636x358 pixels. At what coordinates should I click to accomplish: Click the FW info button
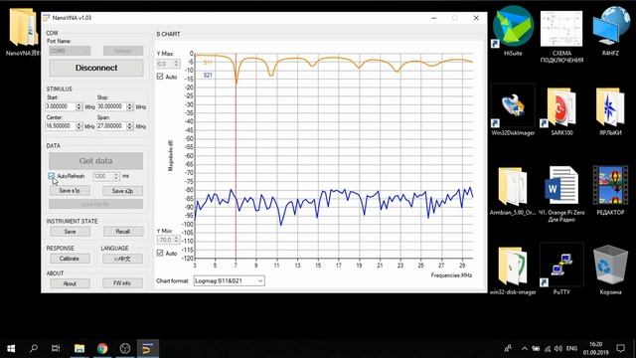[x=122, y=283]
